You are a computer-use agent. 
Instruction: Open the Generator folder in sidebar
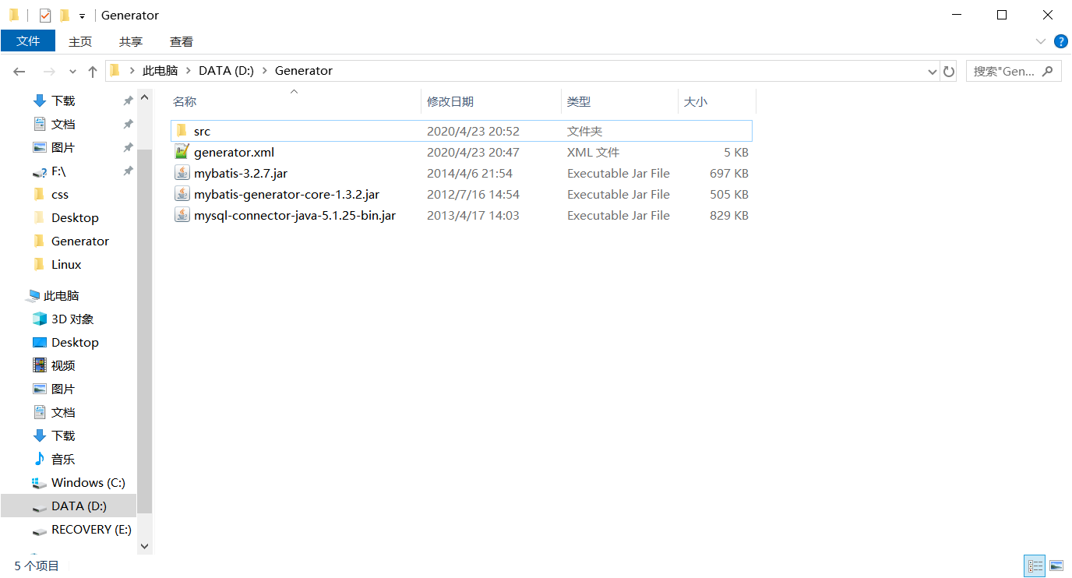80,241
